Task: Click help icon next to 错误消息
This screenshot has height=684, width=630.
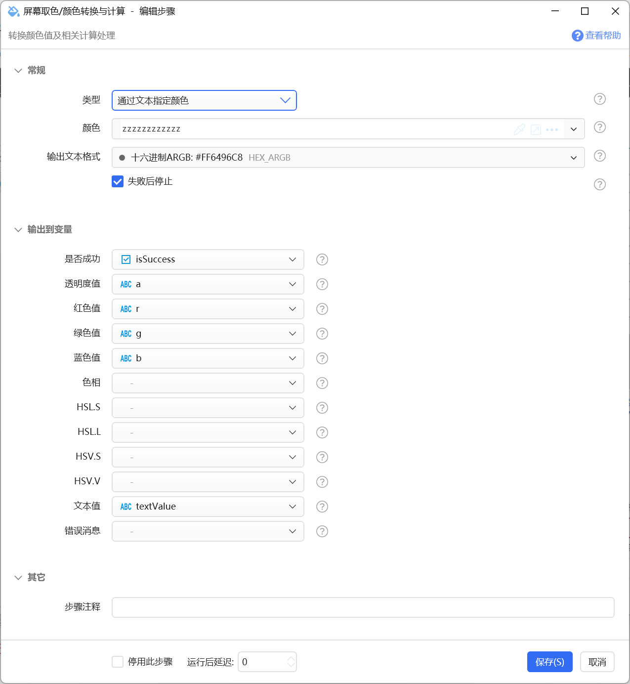Action: coord(322,531)
